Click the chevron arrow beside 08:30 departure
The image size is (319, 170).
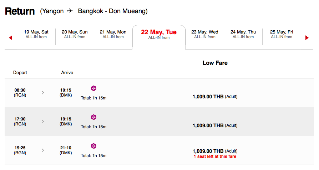click(x=43, y=93)
